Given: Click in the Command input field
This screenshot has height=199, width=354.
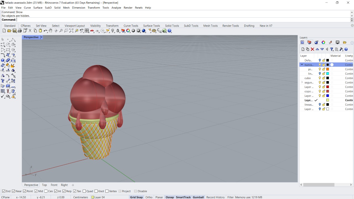Looking at the screenshot, I should (x=183, y=20).
